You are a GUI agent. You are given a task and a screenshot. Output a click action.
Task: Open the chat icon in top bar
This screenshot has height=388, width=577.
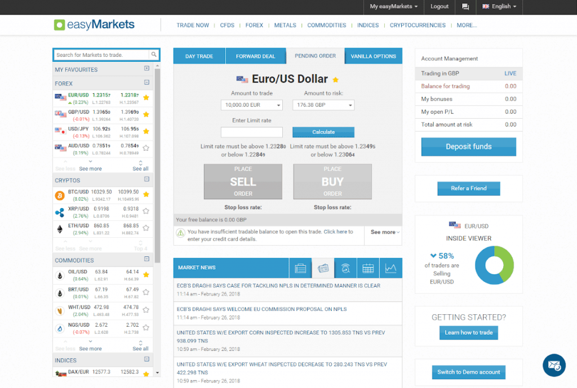coord(465,7)
